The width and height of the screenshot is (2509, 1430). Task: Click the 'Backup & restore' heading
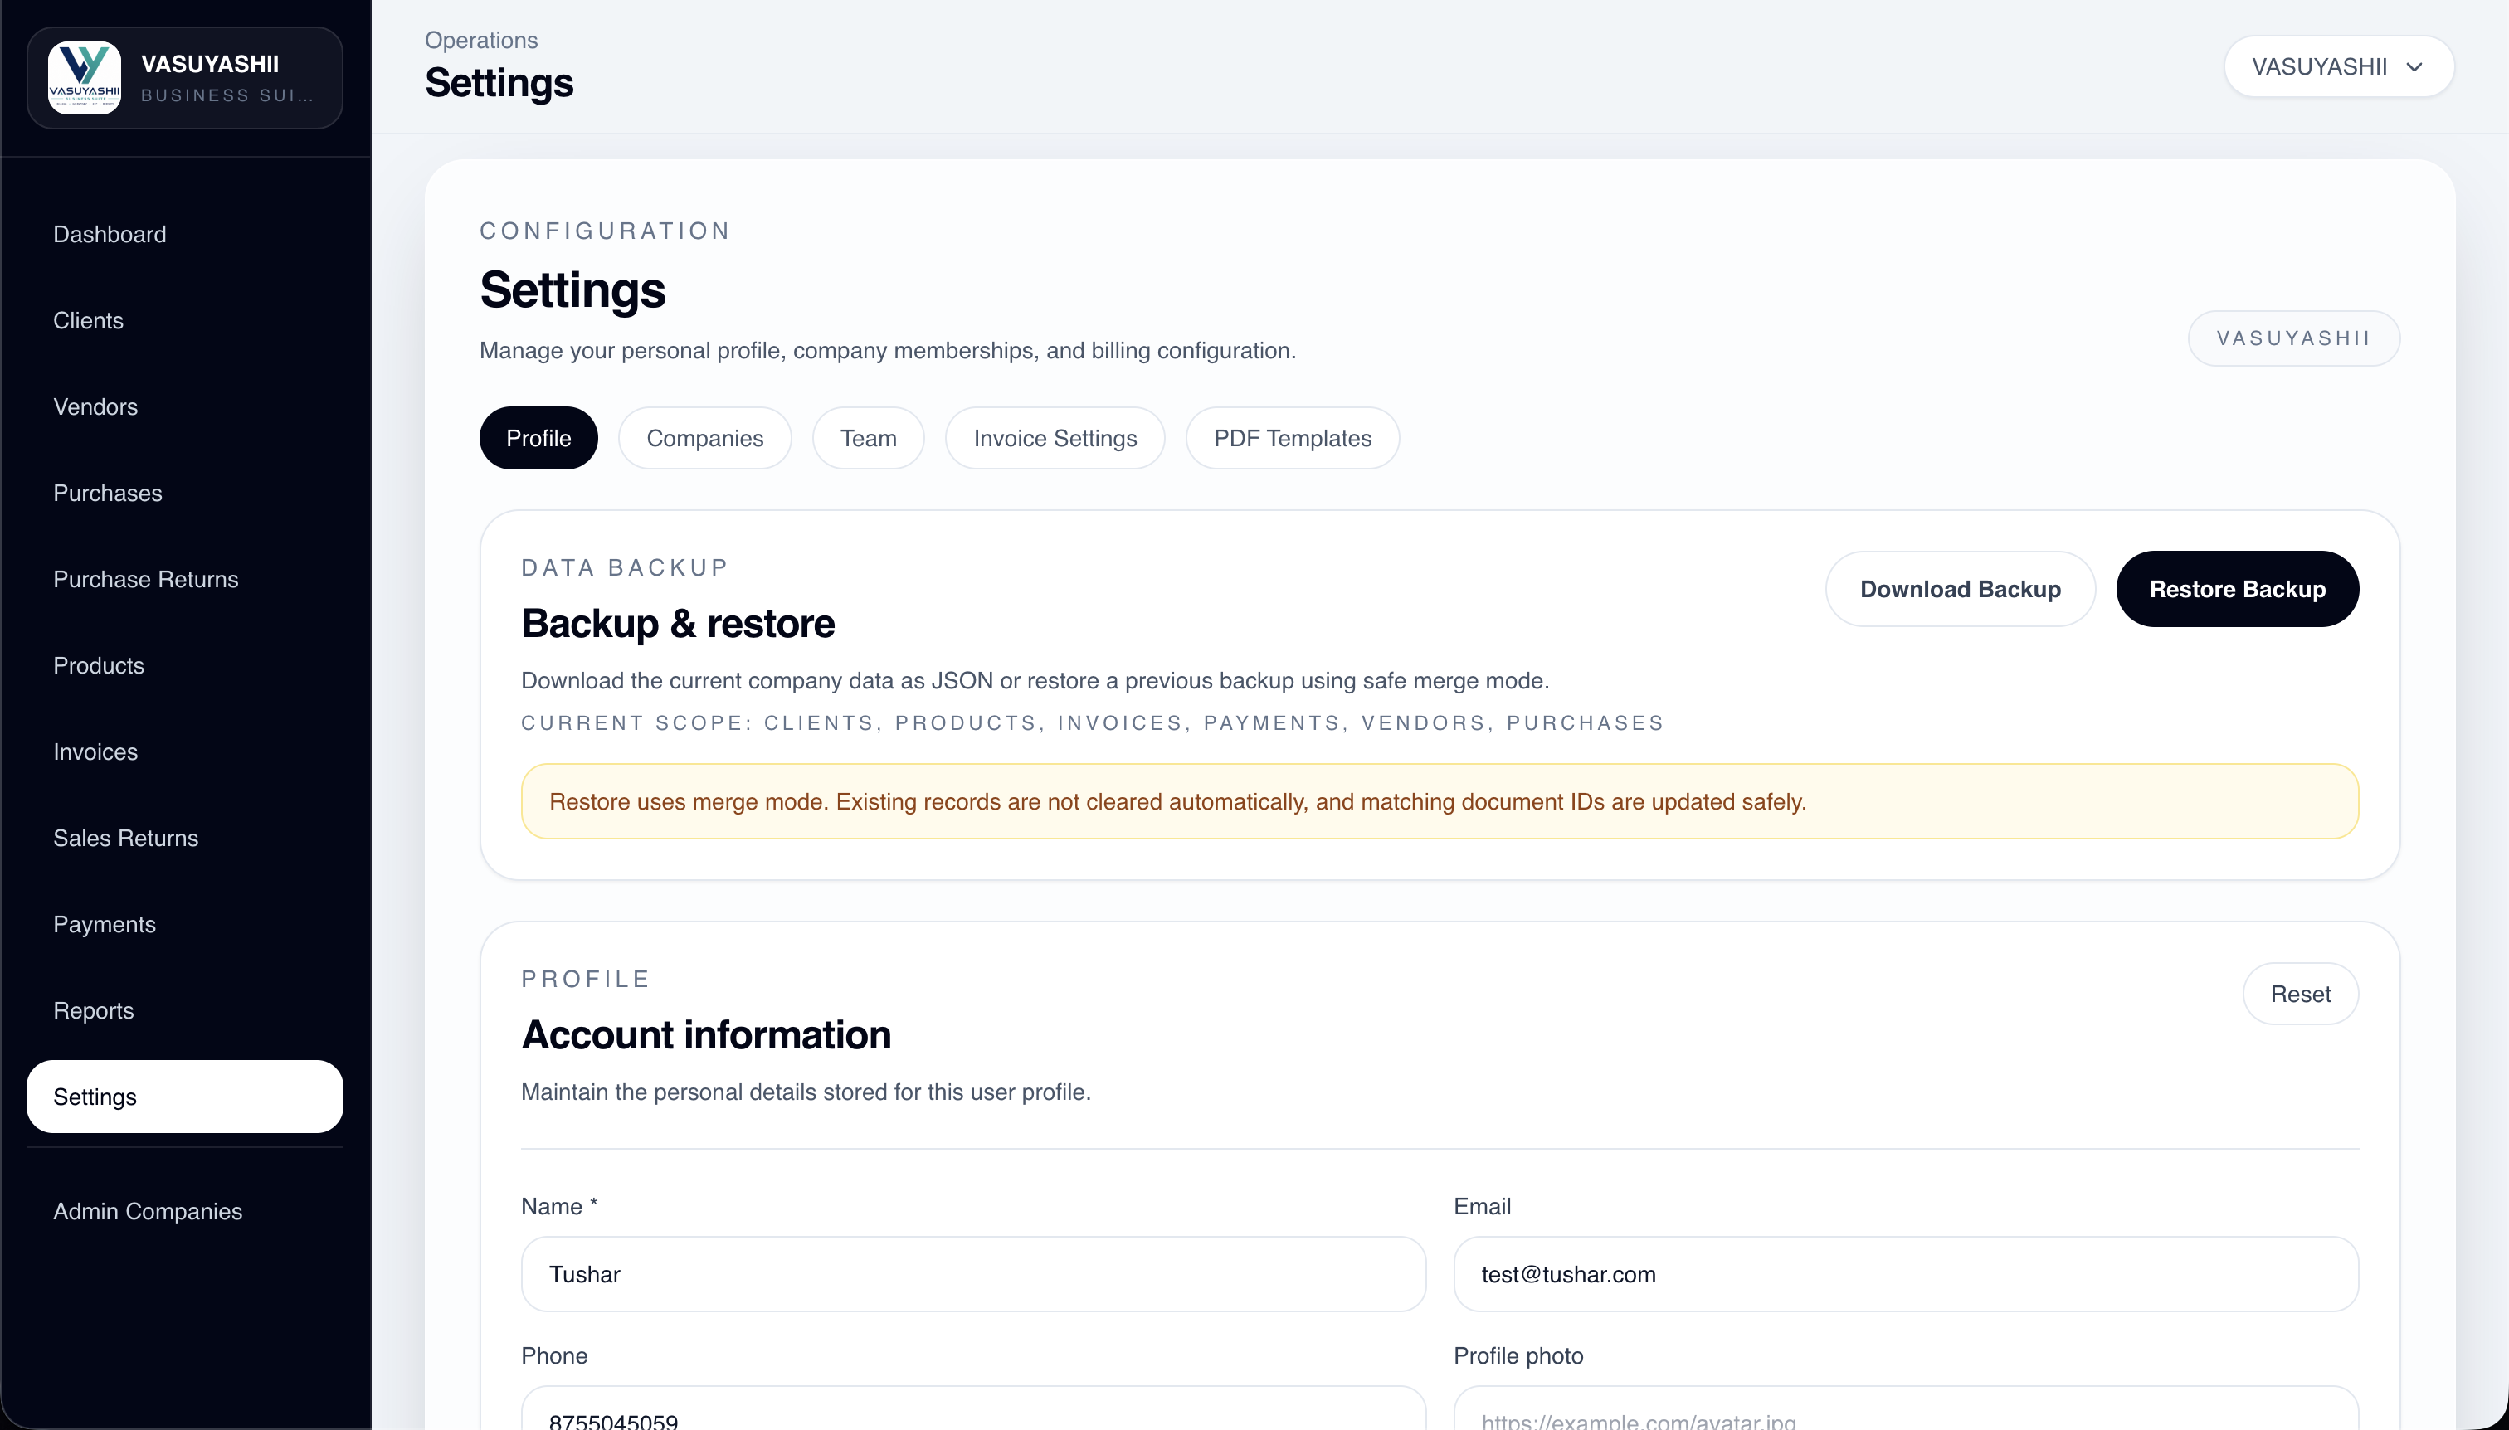678,624
